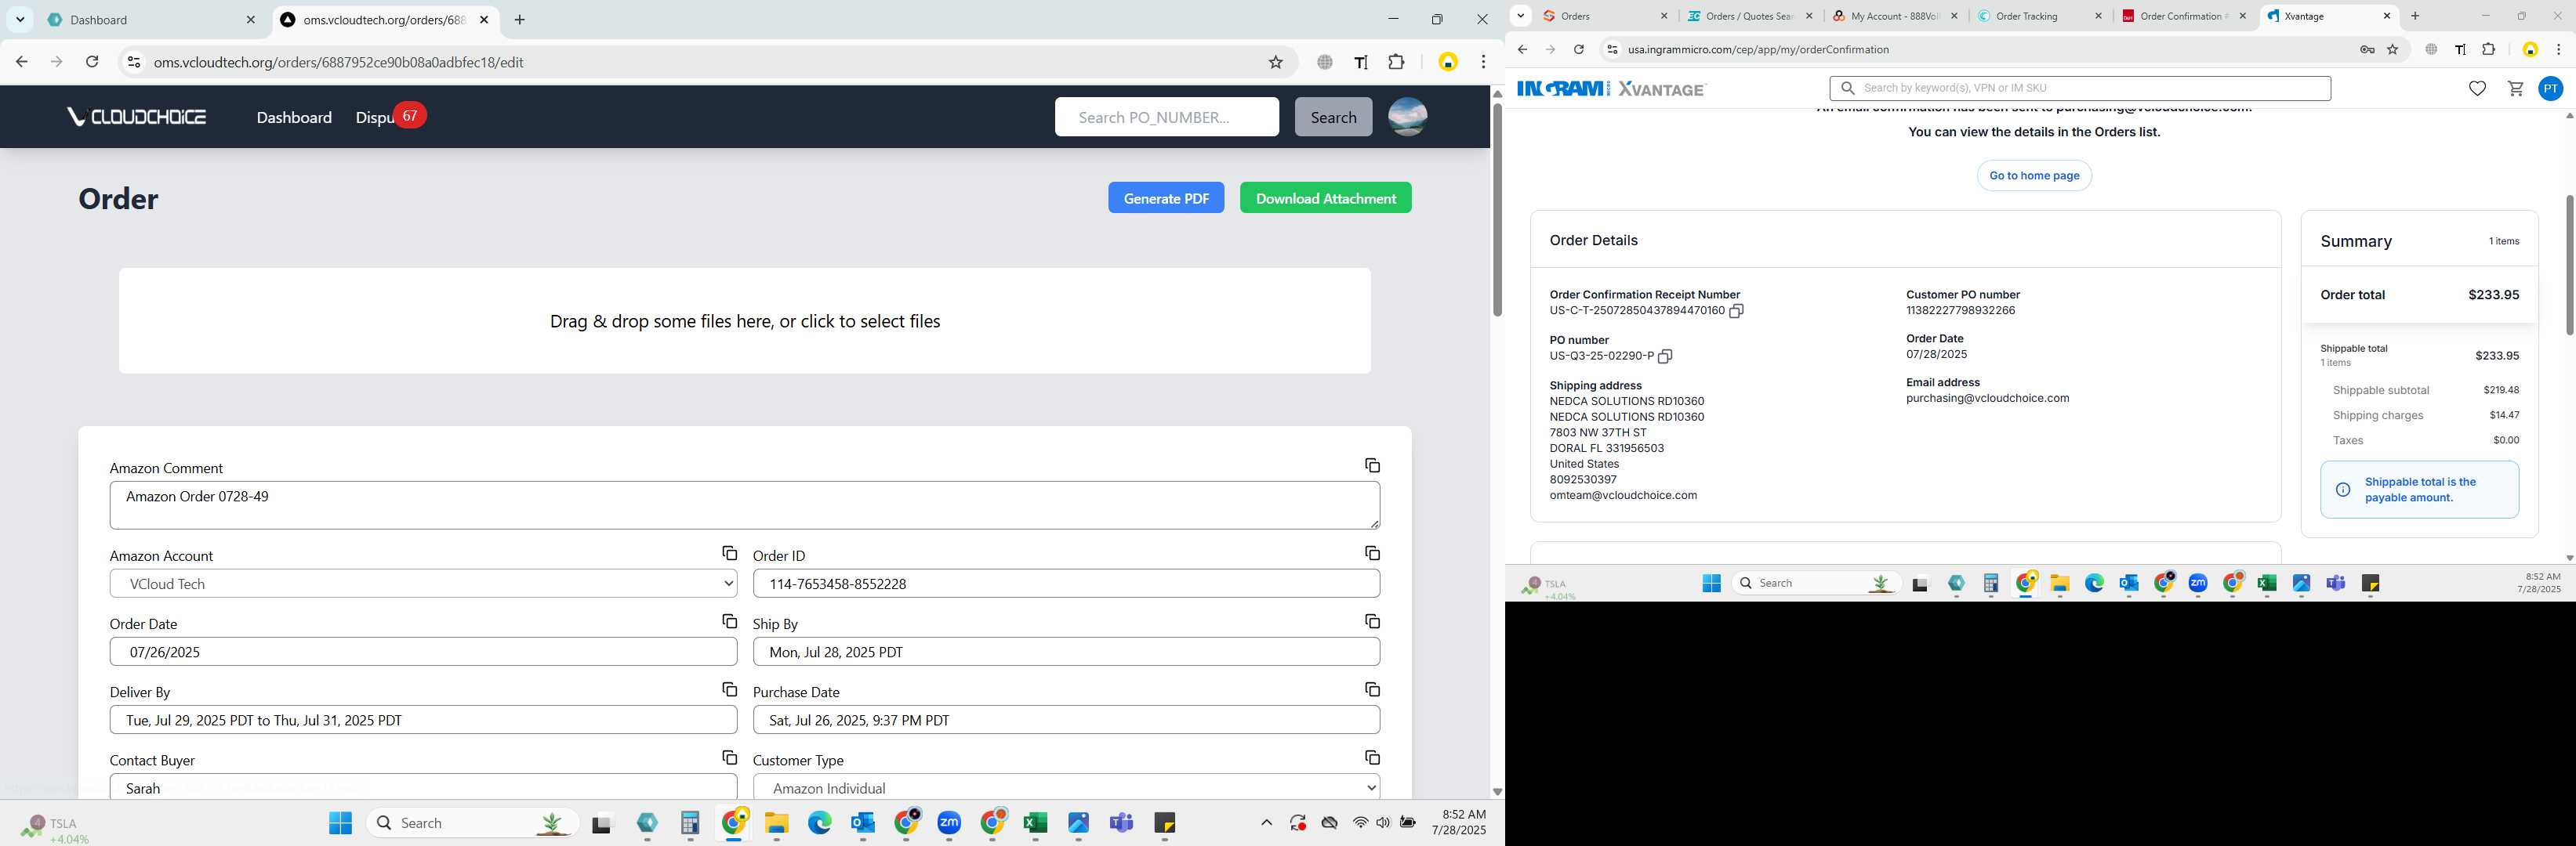Copy the Deliver By field value
2576x846 pixels.
pos(729,689)
